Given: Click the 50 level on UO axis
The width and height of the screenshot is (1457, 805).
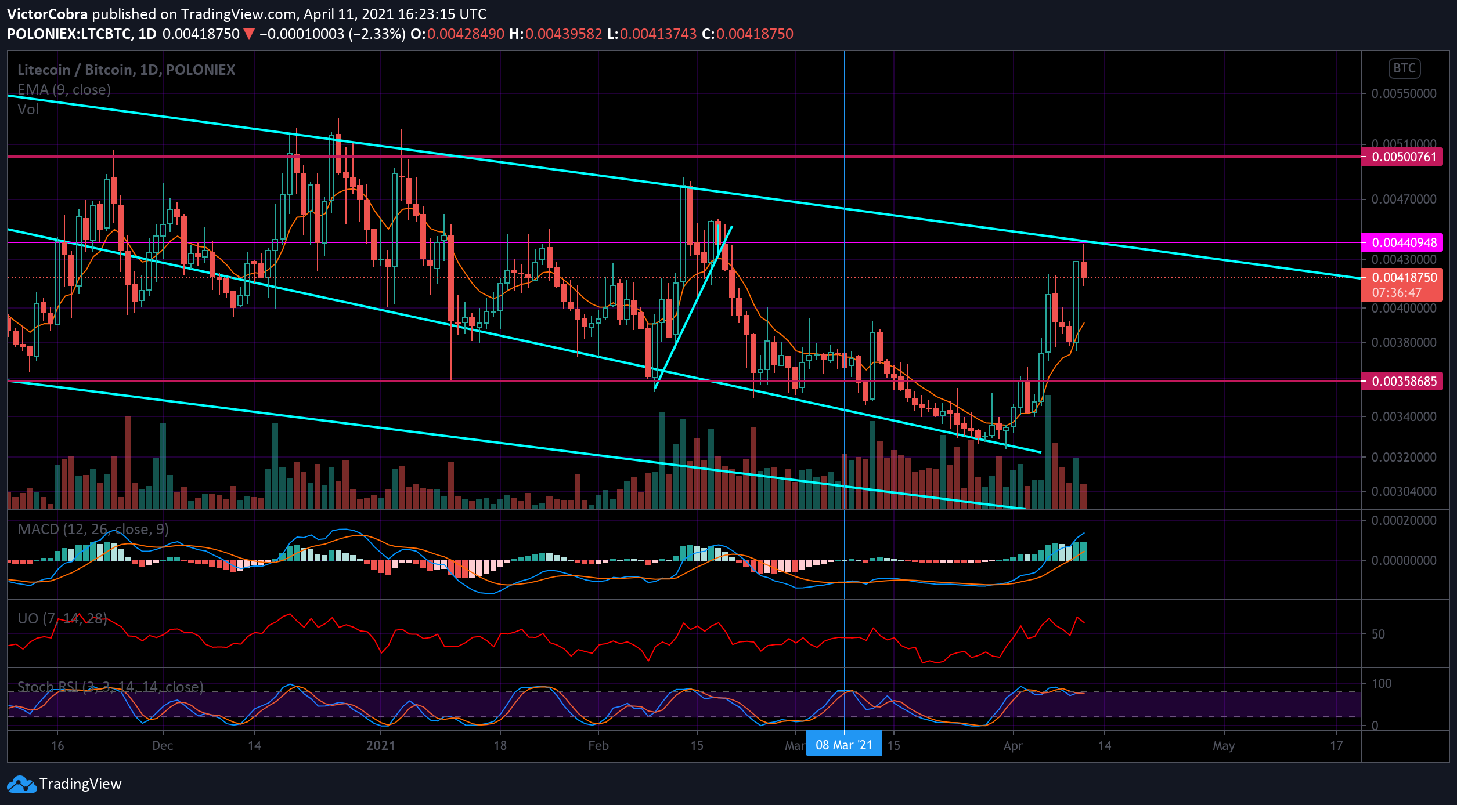Looking at the screenshot, I should click(1378, 634).
